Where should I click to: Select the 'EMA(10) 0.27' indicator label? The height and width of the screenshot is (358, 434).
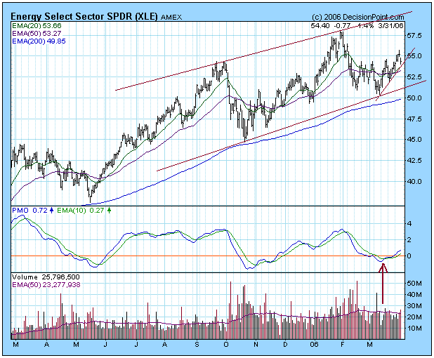(81, 211)
